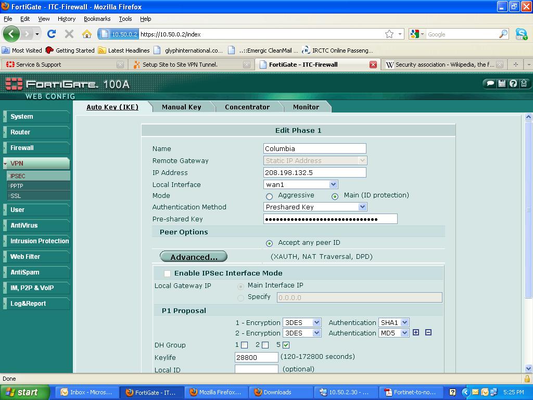Open the Log&Report sidebar section
Screen dimensions: 533x400
(36, 304)
